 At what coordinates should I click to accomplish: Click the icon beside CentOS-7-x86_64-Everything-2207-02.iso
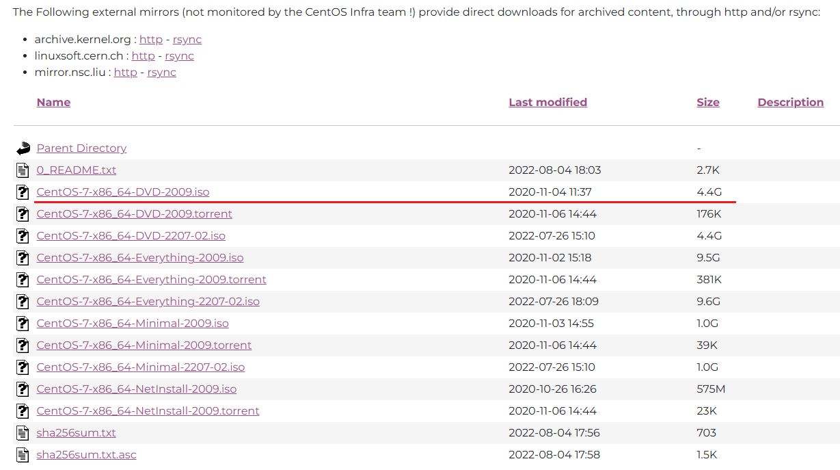[23, 301]
